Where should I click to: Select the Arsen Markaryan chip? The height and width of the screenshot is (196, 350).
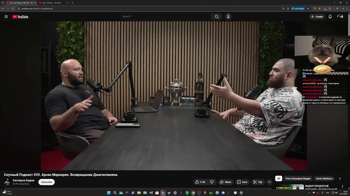point(325,179)
